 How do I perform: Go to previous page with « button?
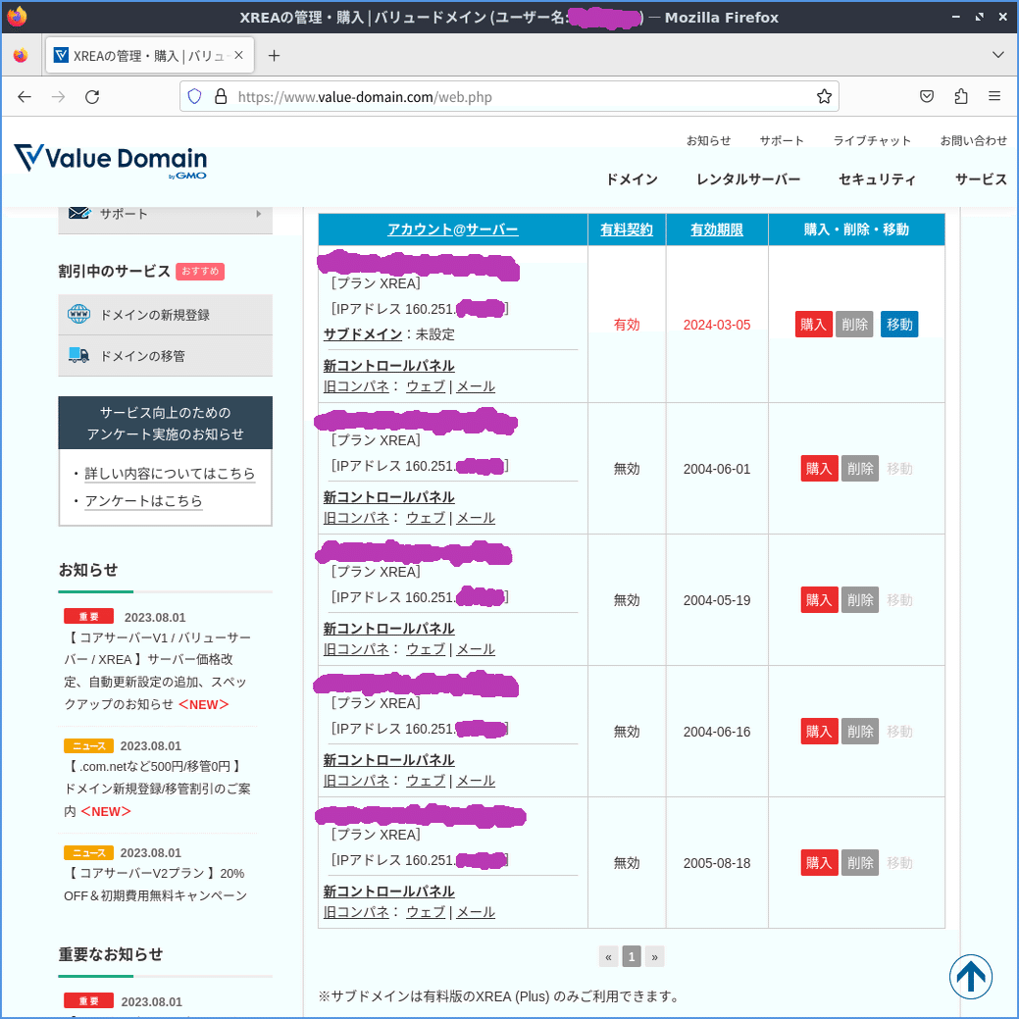pyautogui.click(x=608, y=956)
